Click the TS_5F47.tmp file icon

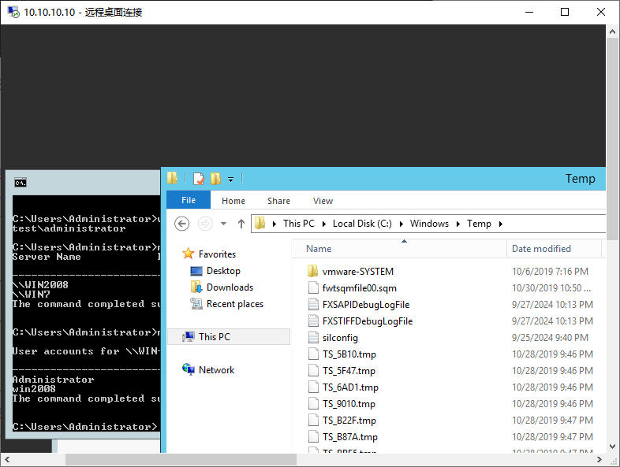[x=313, y=370]
